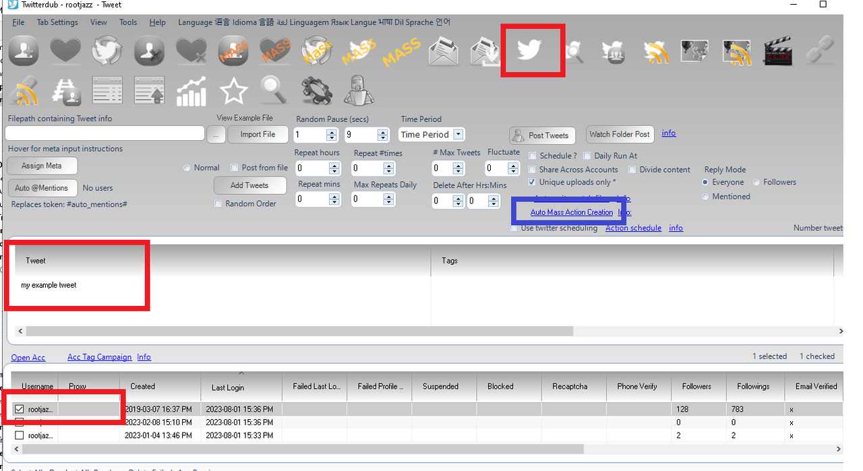863x471 pixels.
Task: Open the File menu
Action: pos(18,22)
